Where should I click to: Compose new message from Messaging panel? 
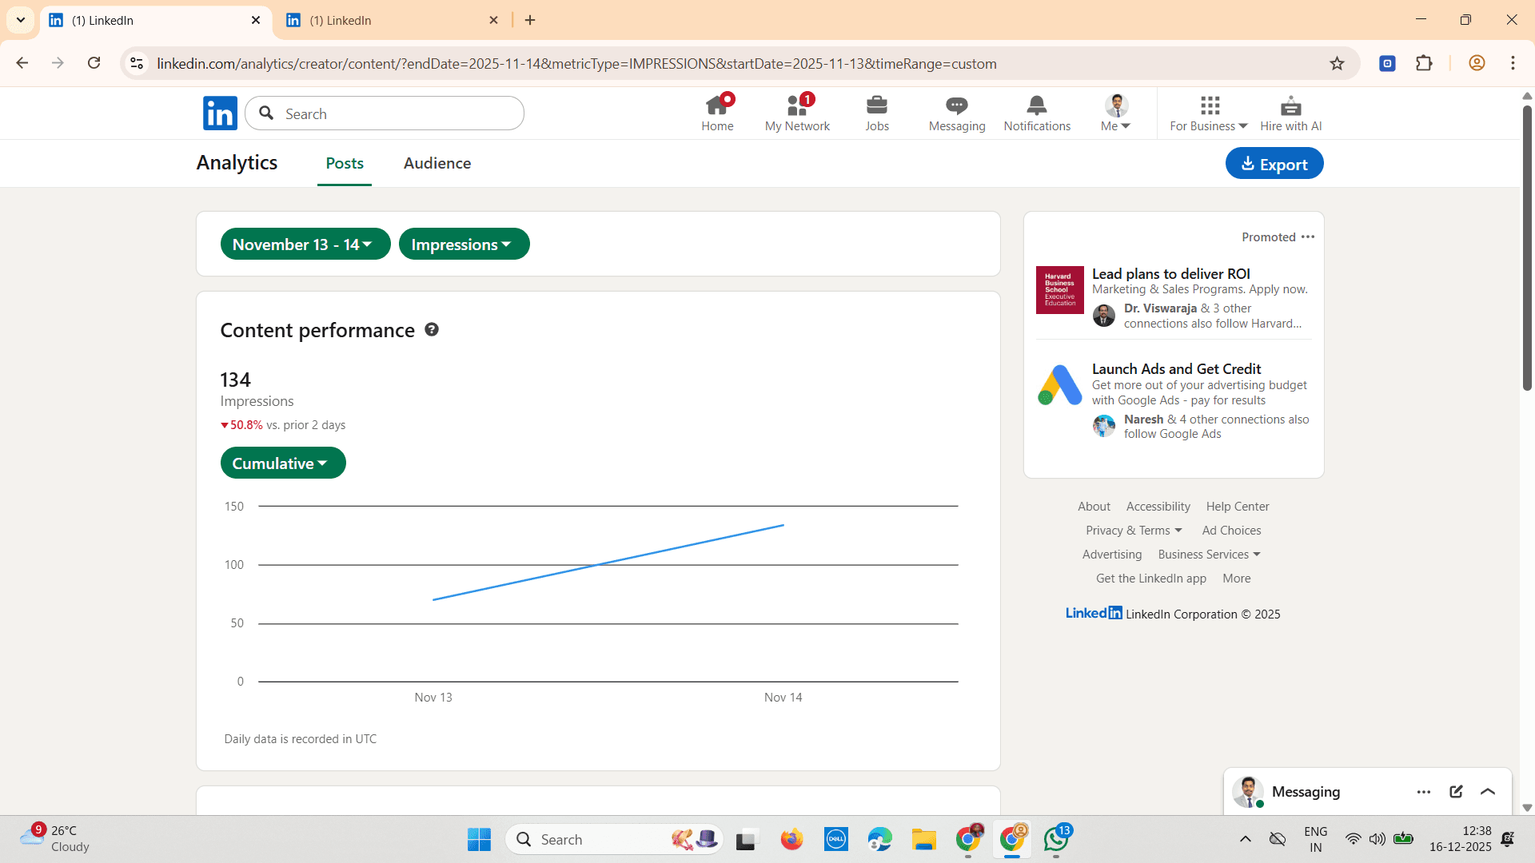pyautogui.click(x=1456, y=792)
